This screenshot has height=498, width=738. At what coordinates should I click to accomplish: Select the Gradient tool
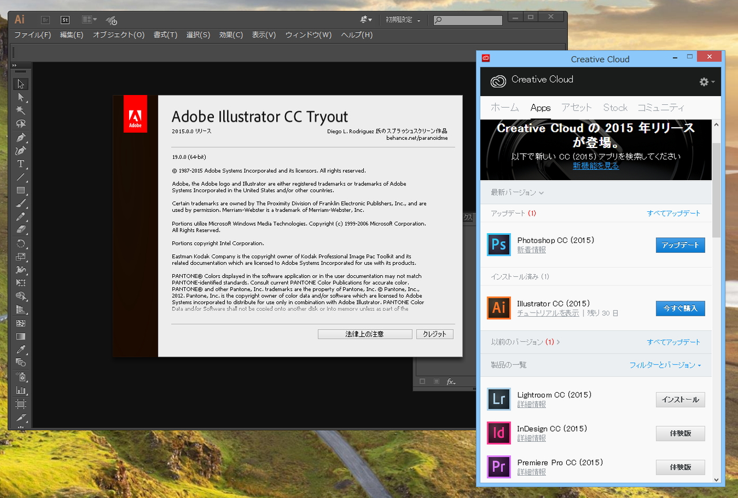click(x=21, y=336)
